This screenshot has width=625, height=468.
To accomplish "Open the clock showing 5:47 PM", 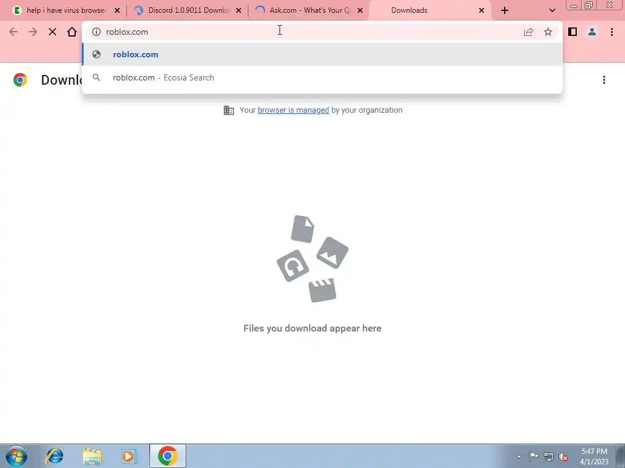I will (594, 456).
